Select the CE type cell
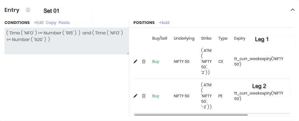 [221, 61]
